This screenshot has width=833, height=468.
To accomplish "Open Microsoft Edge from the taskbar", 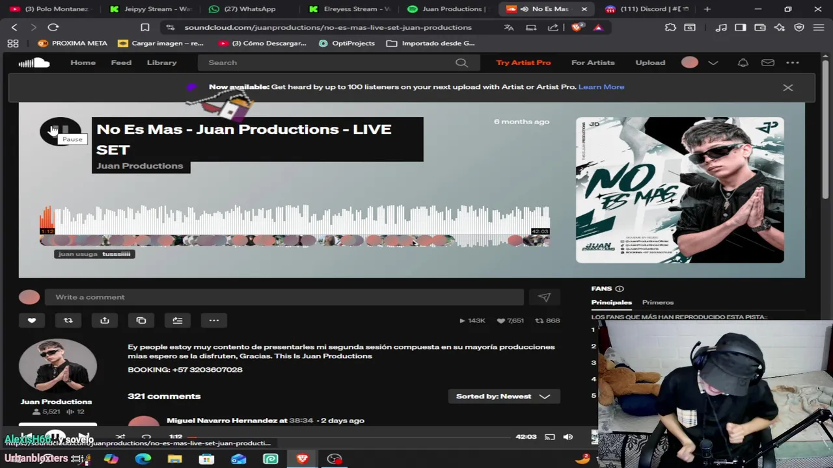I will coord(143,459).
